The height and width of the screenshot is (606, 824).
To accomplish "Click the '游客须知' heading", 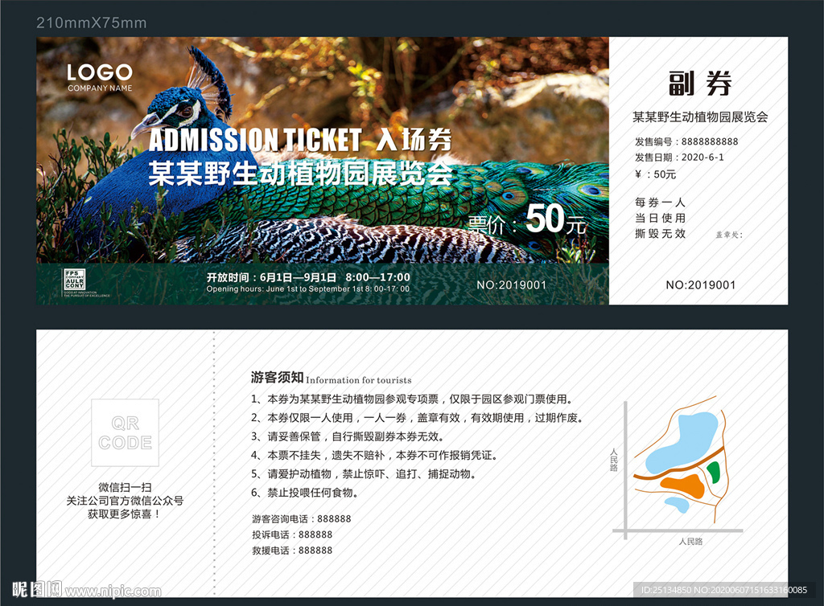I will [277, 377].
